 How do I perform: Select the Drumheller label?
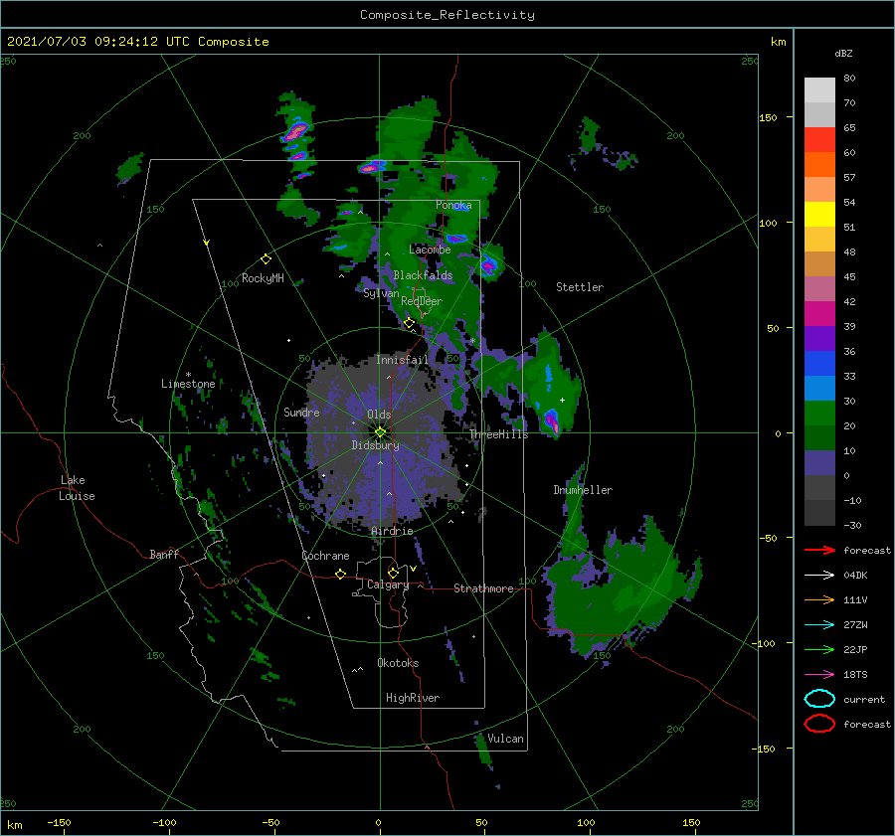[x=583, y=490]
